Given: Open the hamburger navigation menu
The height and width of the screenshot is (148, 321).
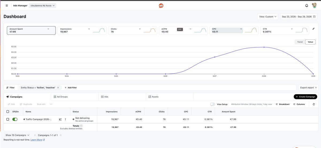Looking at the screenshot, I should point(7,5).
